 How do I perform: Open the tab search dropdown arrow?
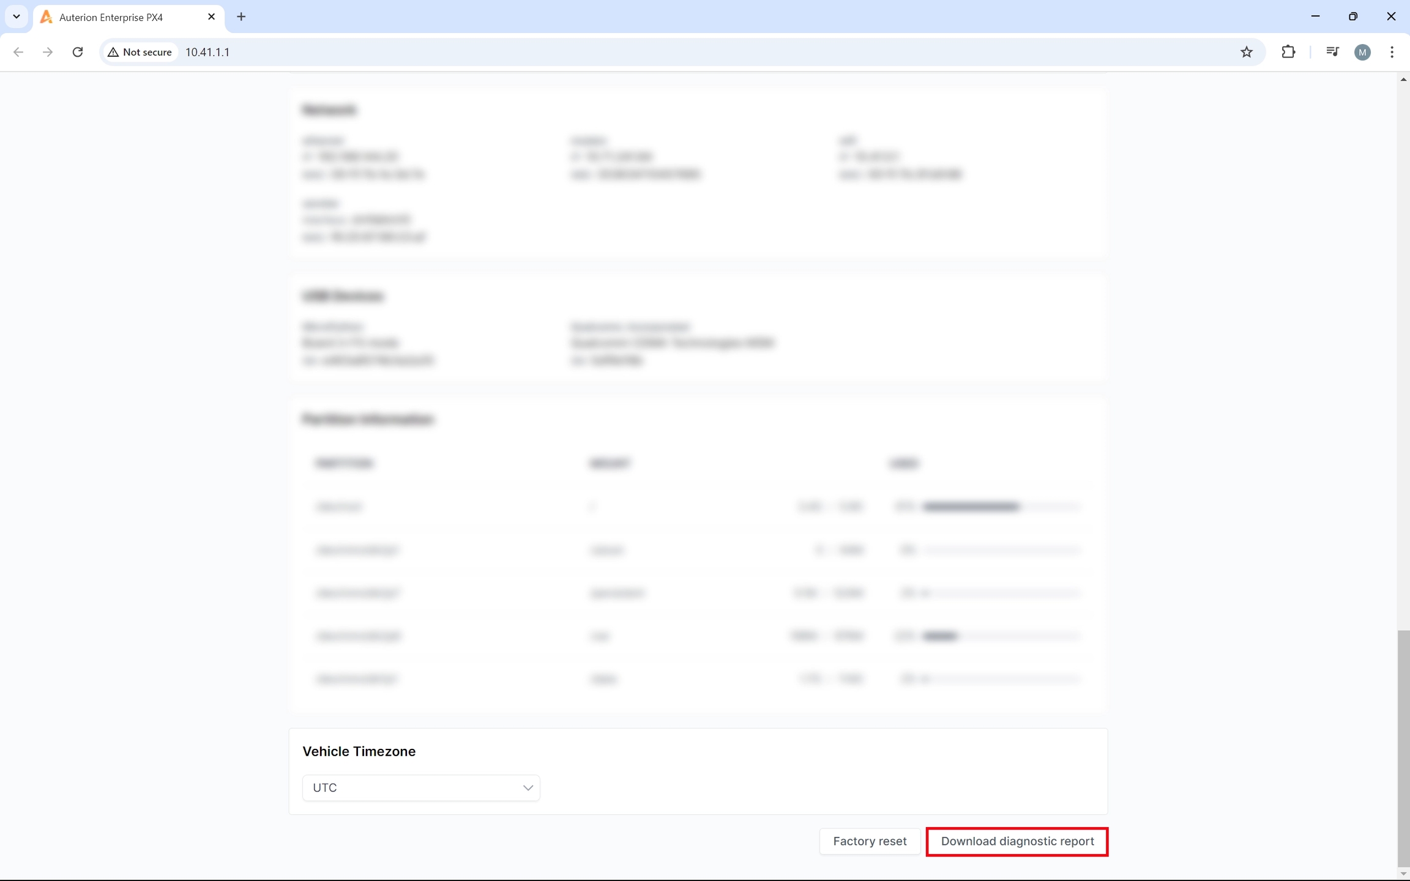[x=17, y=17]
